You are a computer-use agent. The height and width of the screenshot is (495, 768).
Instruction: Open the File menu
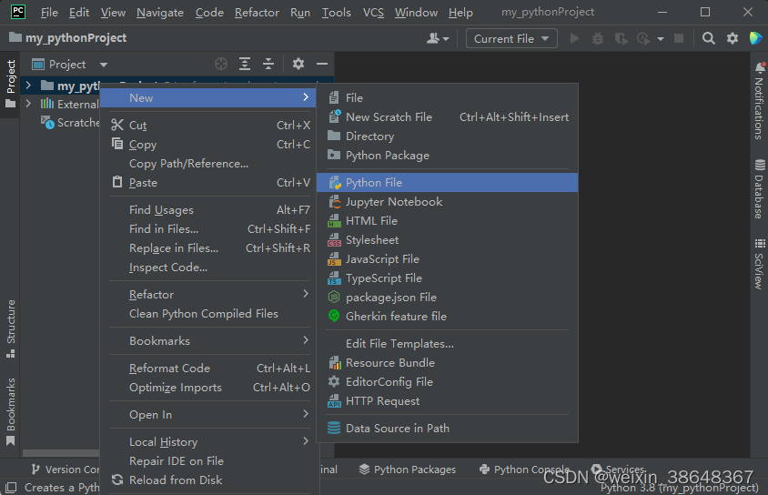pyautogui.click(x=49, y=12)
